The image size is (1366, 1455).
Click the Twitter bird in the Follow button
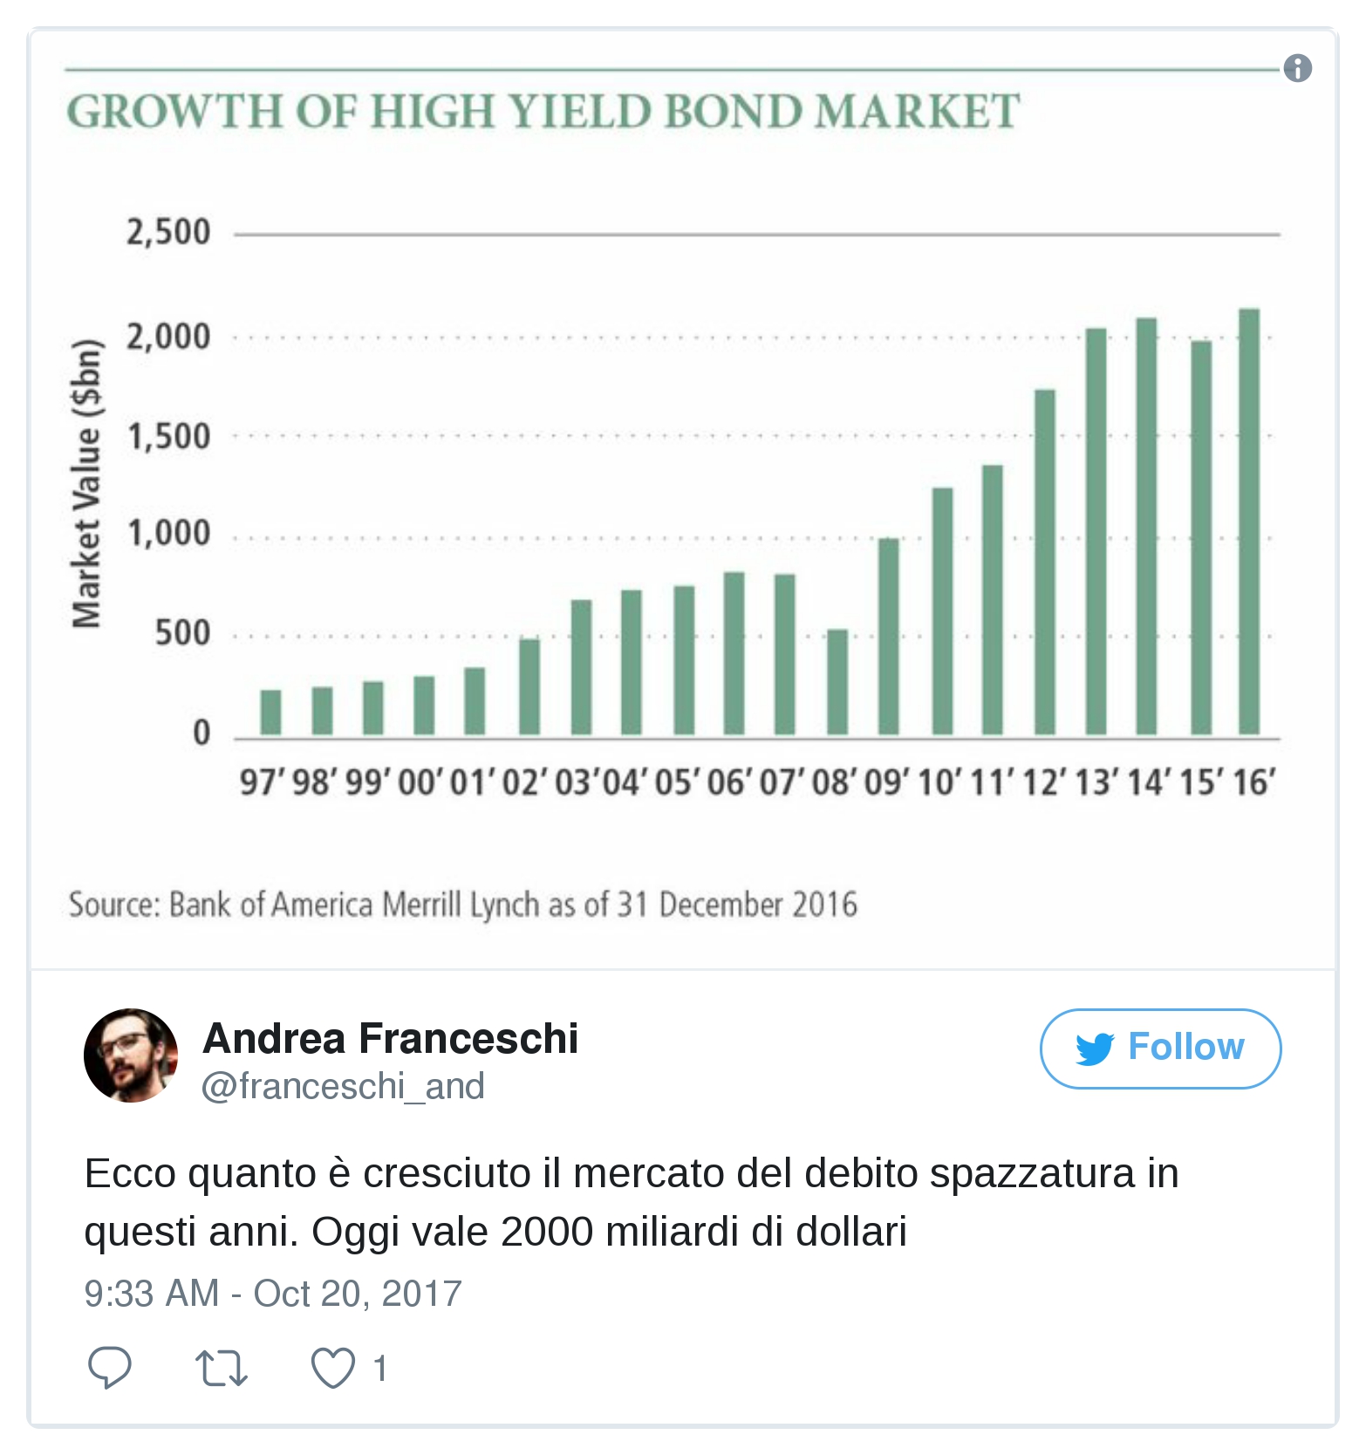click(x=1095, y=1048)
